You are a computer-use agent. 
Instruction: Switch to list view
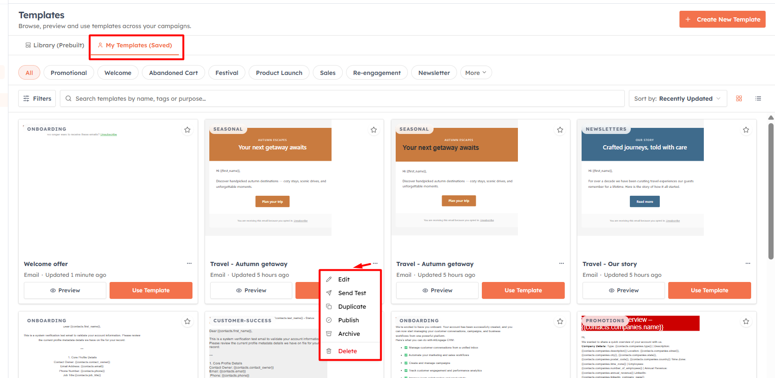[758, 98]
